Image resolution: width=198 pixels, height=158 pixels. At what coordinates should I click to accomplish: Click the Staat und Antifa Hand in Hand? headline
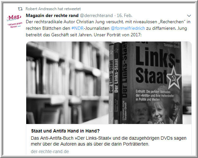coord(66,131)
